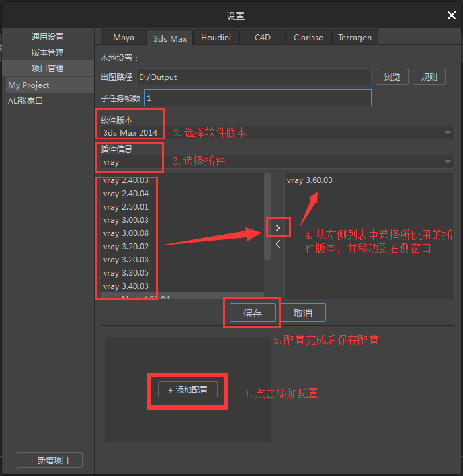This screenshot has height=476, width=463.
Task: Click the 规则 rules button
Action: pyautogui.click(x=429, y=77)
